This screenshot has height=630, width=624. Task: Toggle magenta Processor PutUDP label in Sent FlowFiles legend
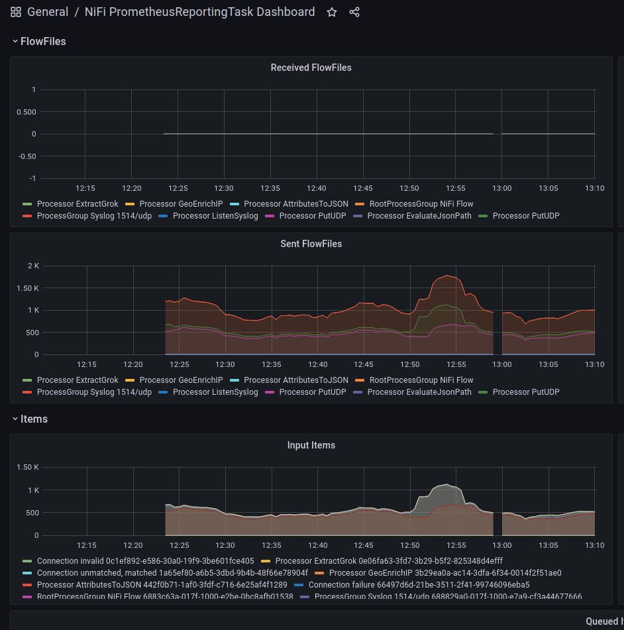point(313,392)
